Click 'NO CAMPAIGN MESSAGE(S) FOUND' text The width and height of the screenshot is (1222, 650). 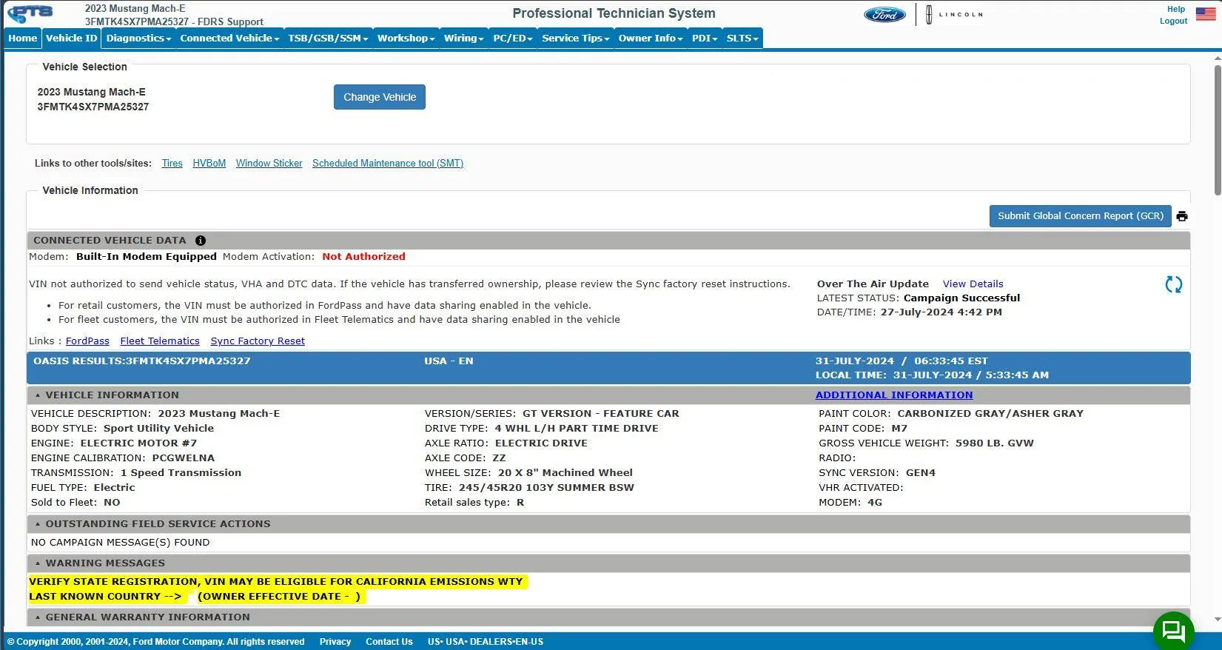coord(120,543)
